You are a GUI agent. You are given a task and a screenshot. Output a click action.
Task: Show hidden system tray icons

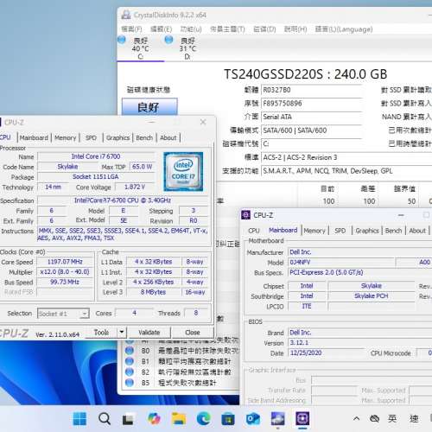[x=357, y=418]
